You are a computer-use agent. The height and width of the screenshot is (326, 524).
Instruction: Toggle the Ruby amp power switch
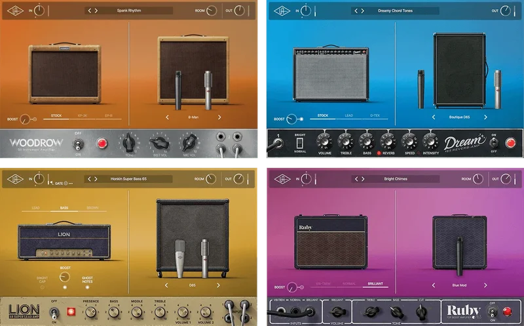tap(493, 312)
